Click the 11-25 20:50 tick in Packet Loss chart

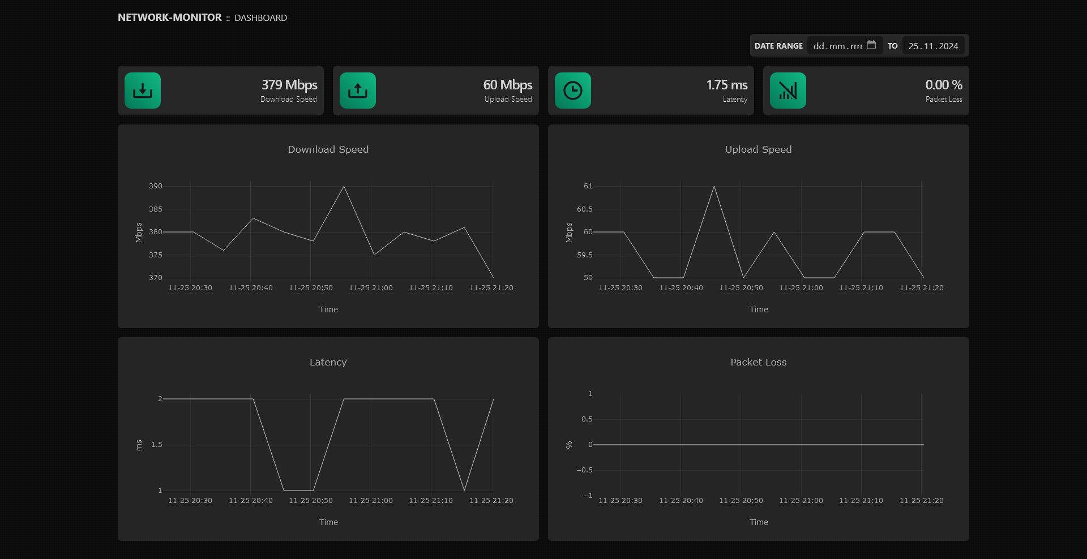(741, 501)
